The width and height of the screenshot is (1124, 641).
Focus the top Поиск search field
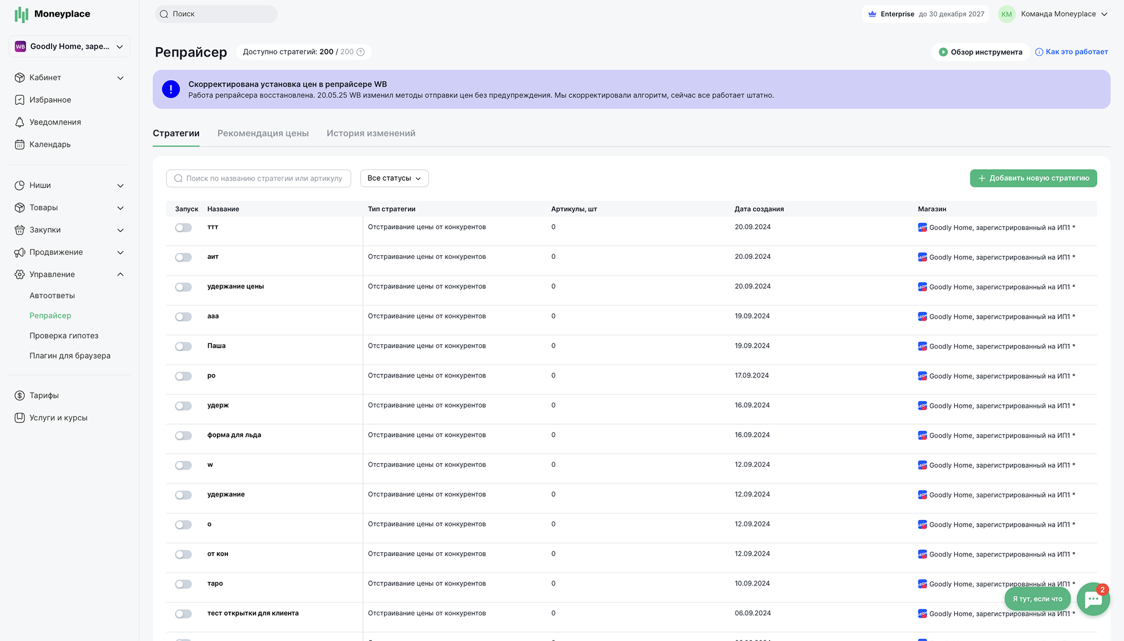216,14
